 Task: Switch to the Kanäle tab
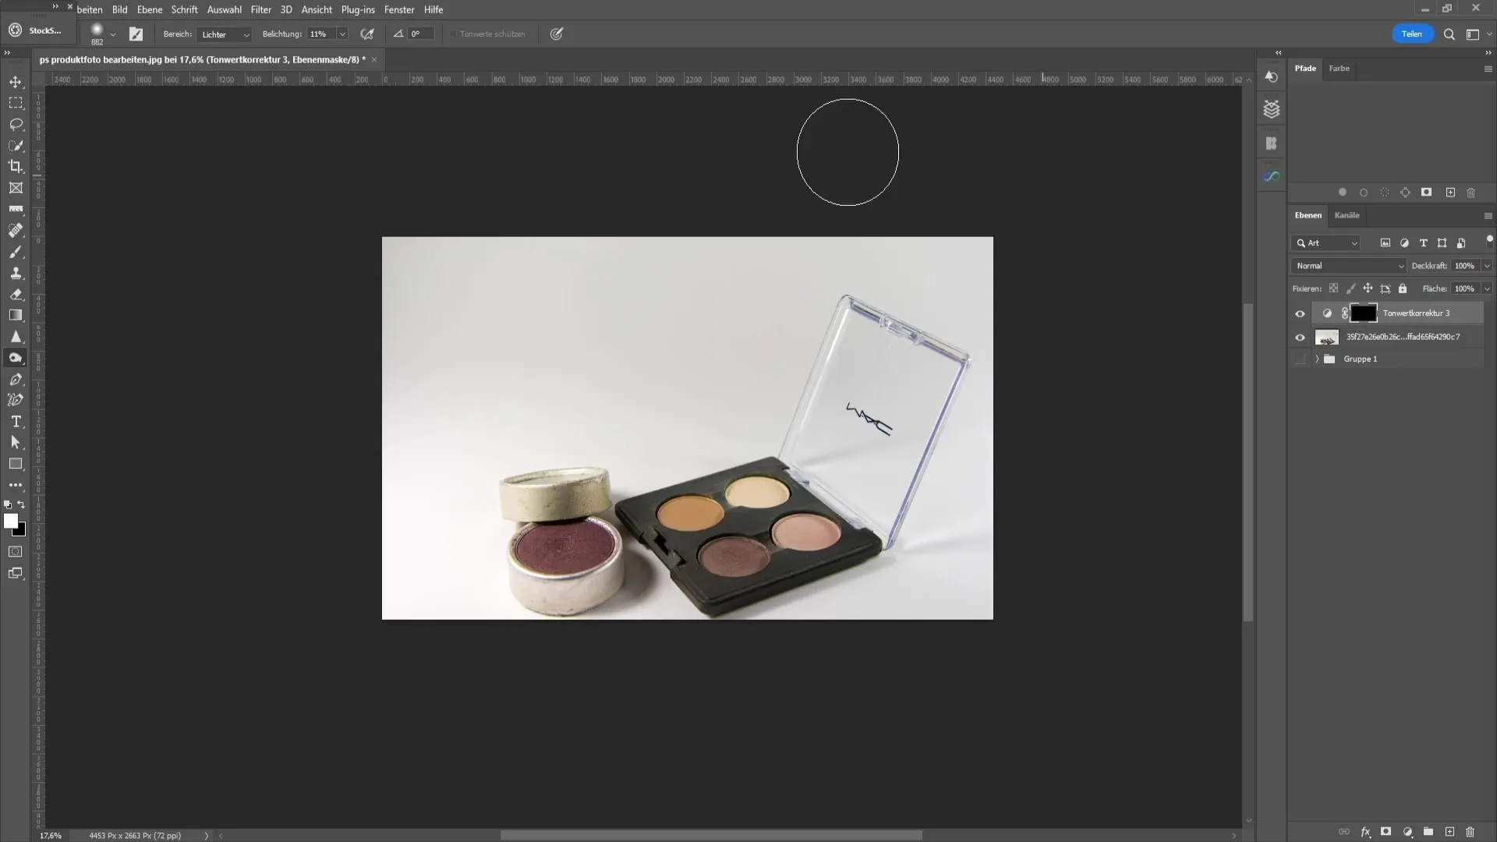coord(1347,215)
